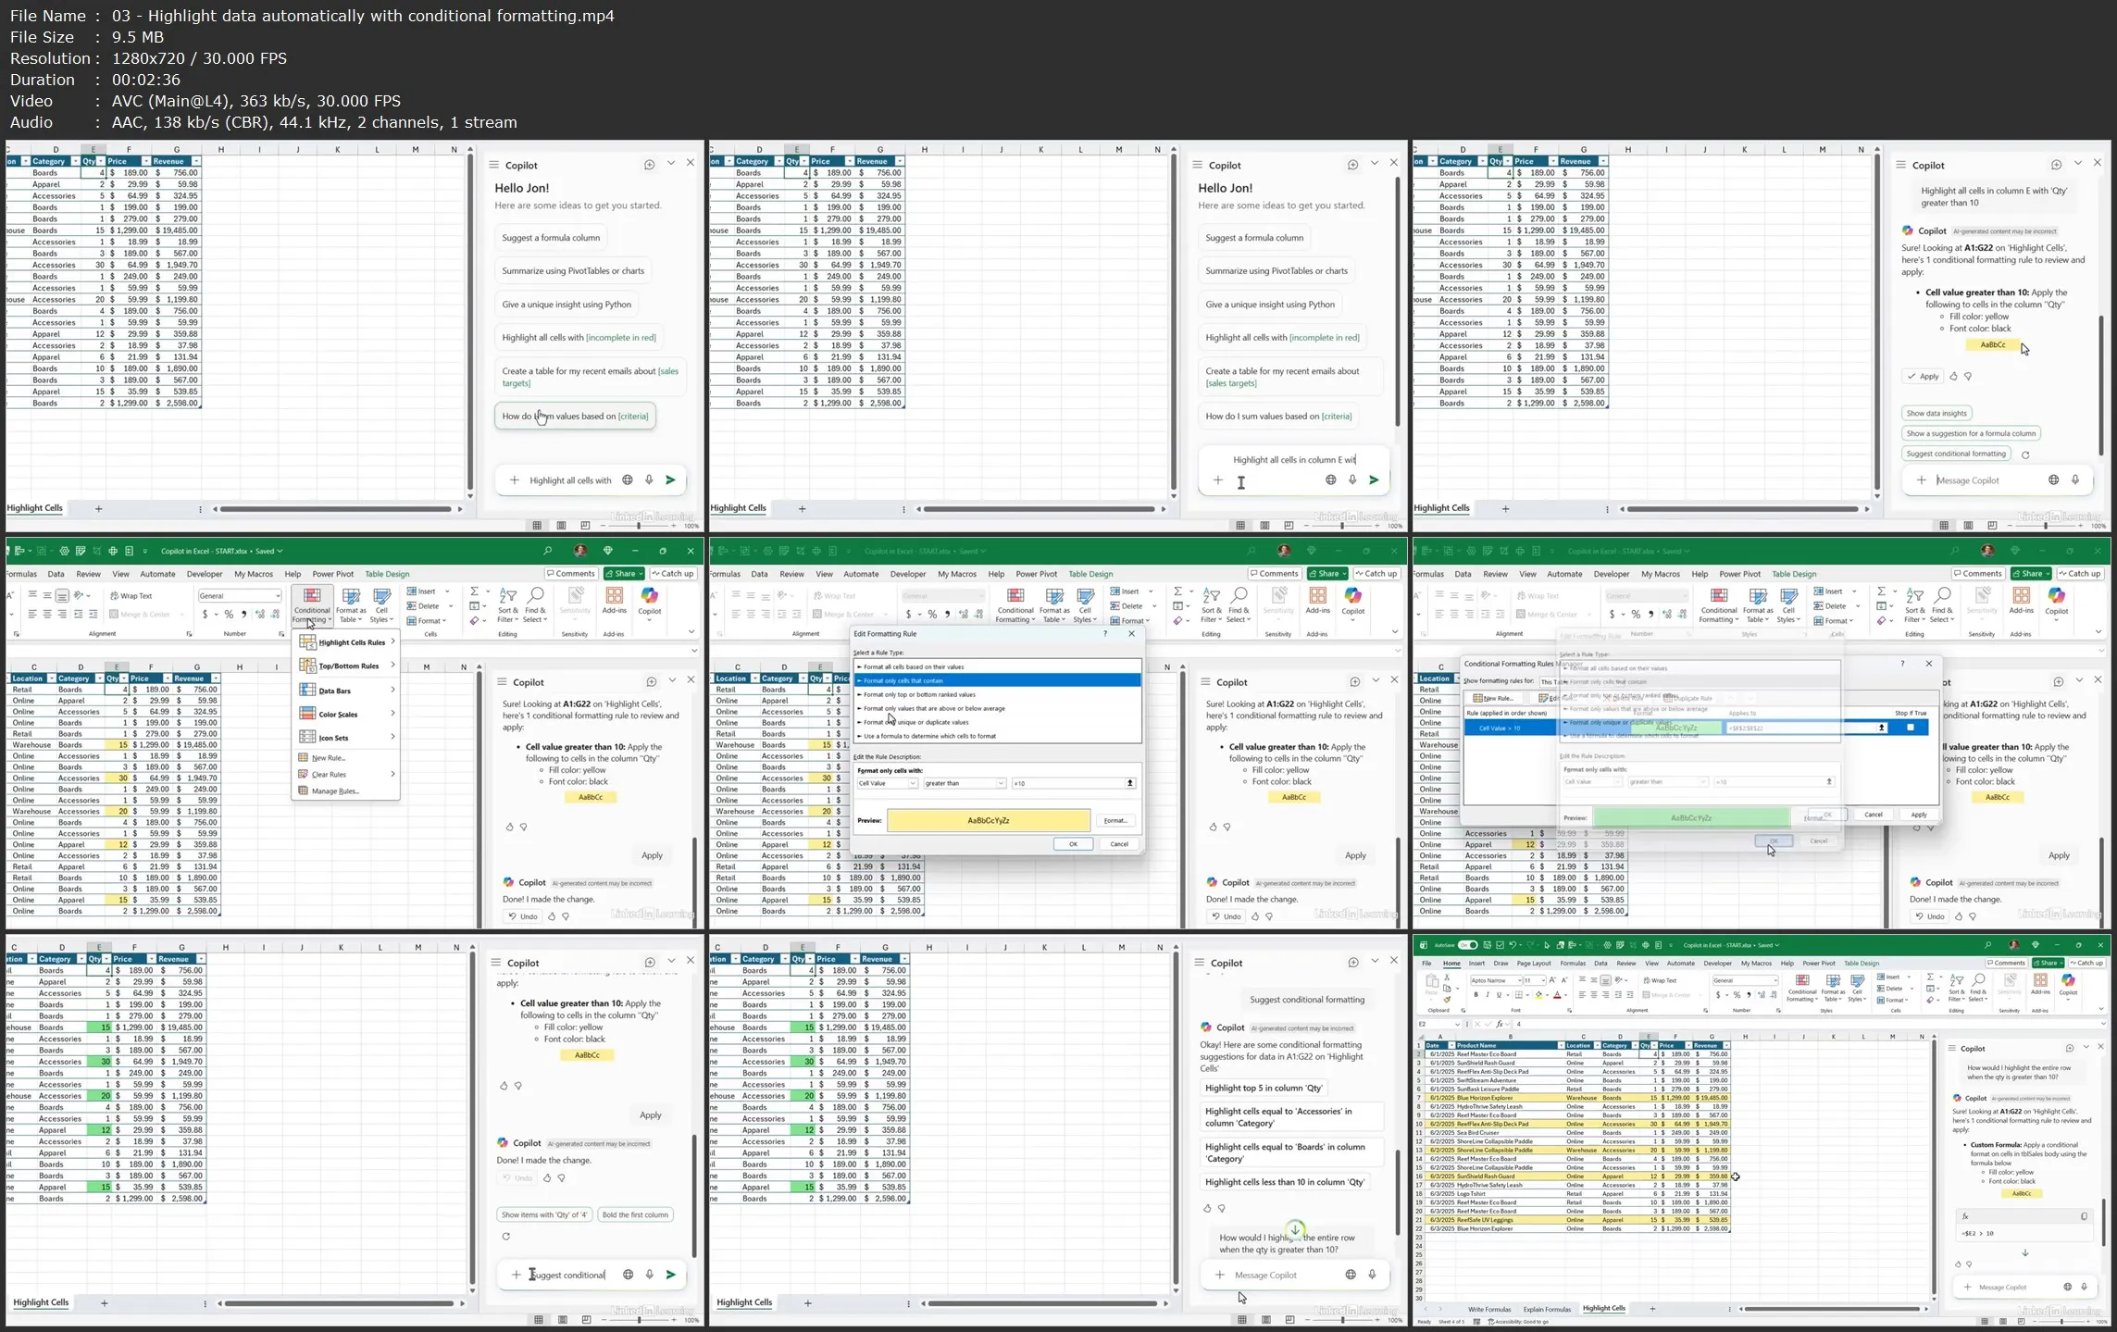This screenshot has width=2117, height=1332.
Task: Click the Format Painter brush icon
Action: 1447,1001
